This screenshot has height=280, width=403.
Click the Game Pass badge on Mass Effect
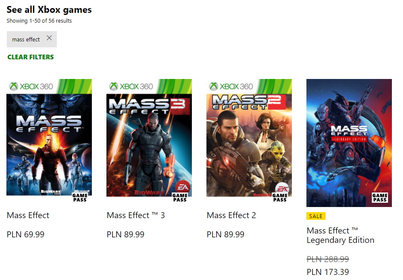(x=80, y=198)
